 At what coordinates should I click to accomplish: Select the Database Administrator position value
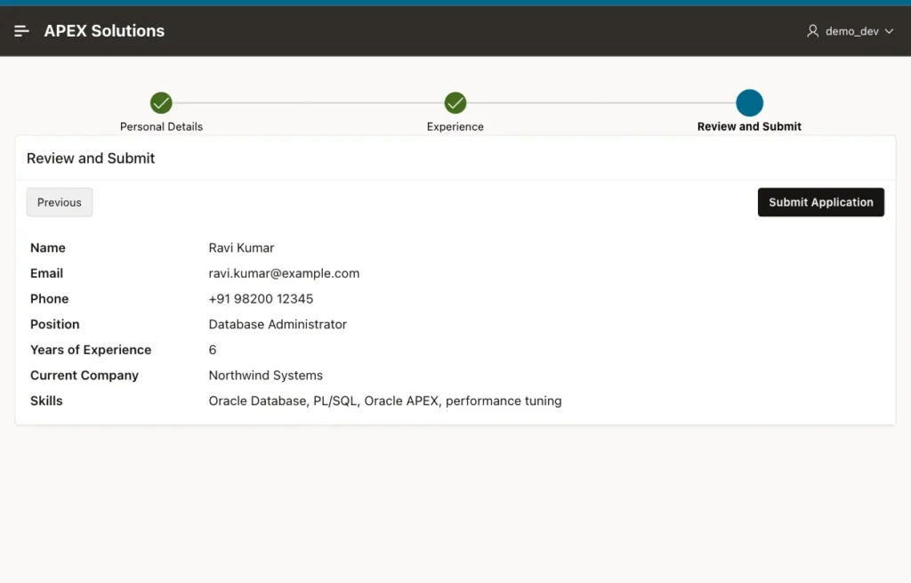[x=278, y=324]
